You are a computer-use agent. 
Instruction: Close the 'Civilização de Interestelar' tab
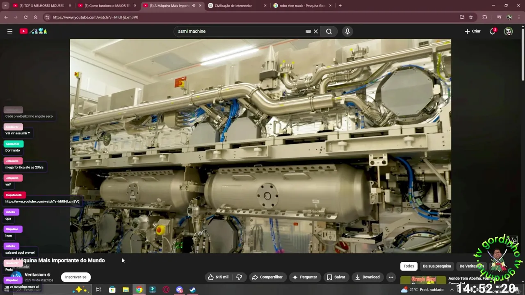[x=265, y=6]
